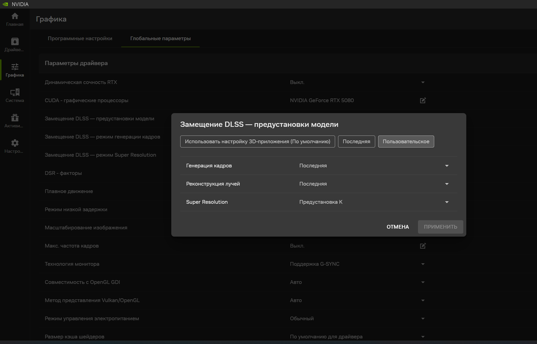Screen dimensions: 537x344
Task: Click ОТМЕНА in the dialog
Action: click(398, 227)
